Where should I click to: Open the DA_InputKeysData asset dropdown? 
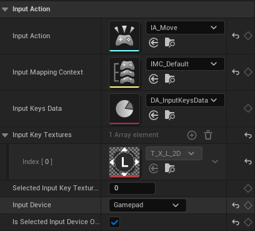click(x=185, y=100)
